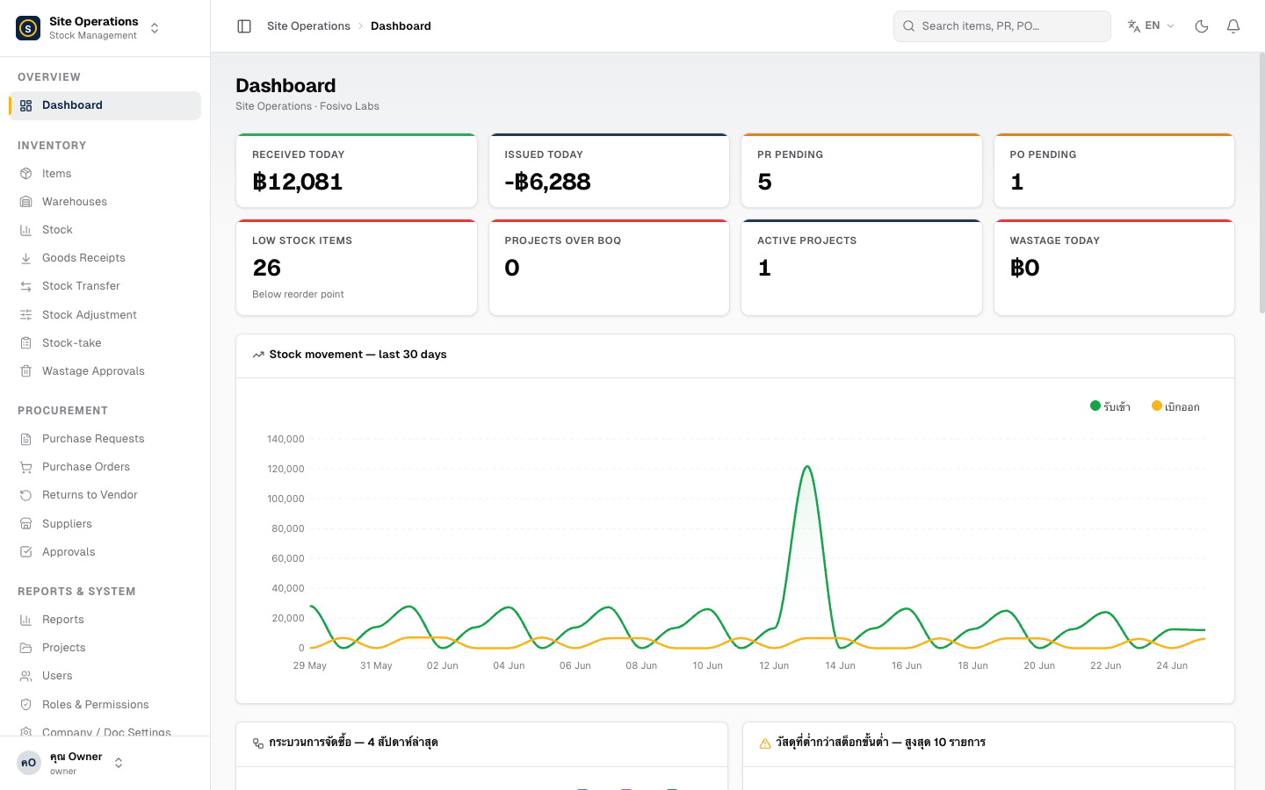The image size is (1265, 790).
Task: Open Suppliers page
Action: (105, 524)
